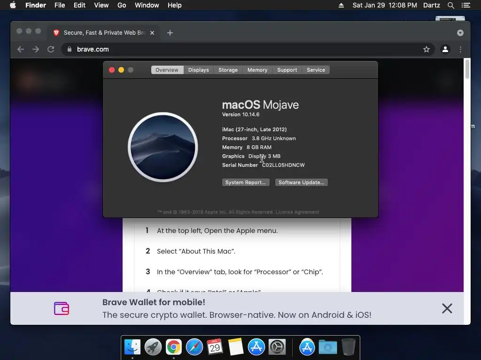Click the brave.com address field
Viewport: 481px width, 360px height.
coord(248,49)
